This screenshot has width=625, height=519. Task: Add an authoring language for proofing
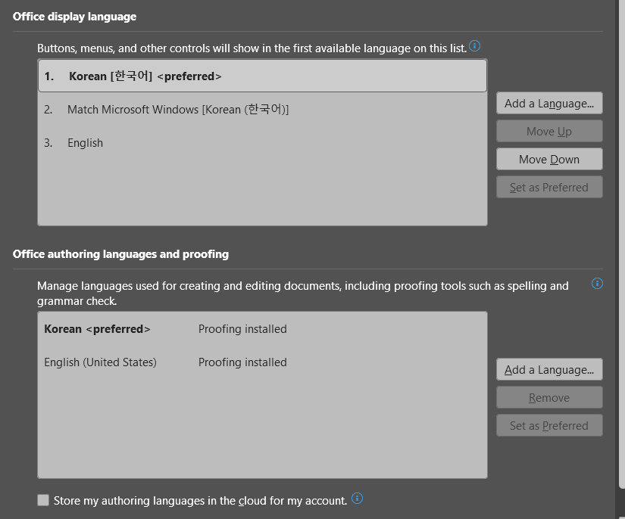pyautogui.click(x=549, y=370)
